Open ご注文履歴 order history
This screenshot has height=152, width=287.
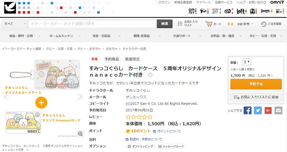click(271, 24)
